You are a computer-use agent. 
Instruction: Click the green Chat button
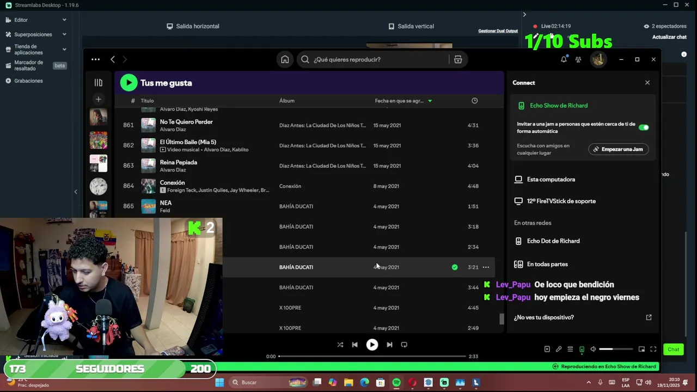[674, 350]
